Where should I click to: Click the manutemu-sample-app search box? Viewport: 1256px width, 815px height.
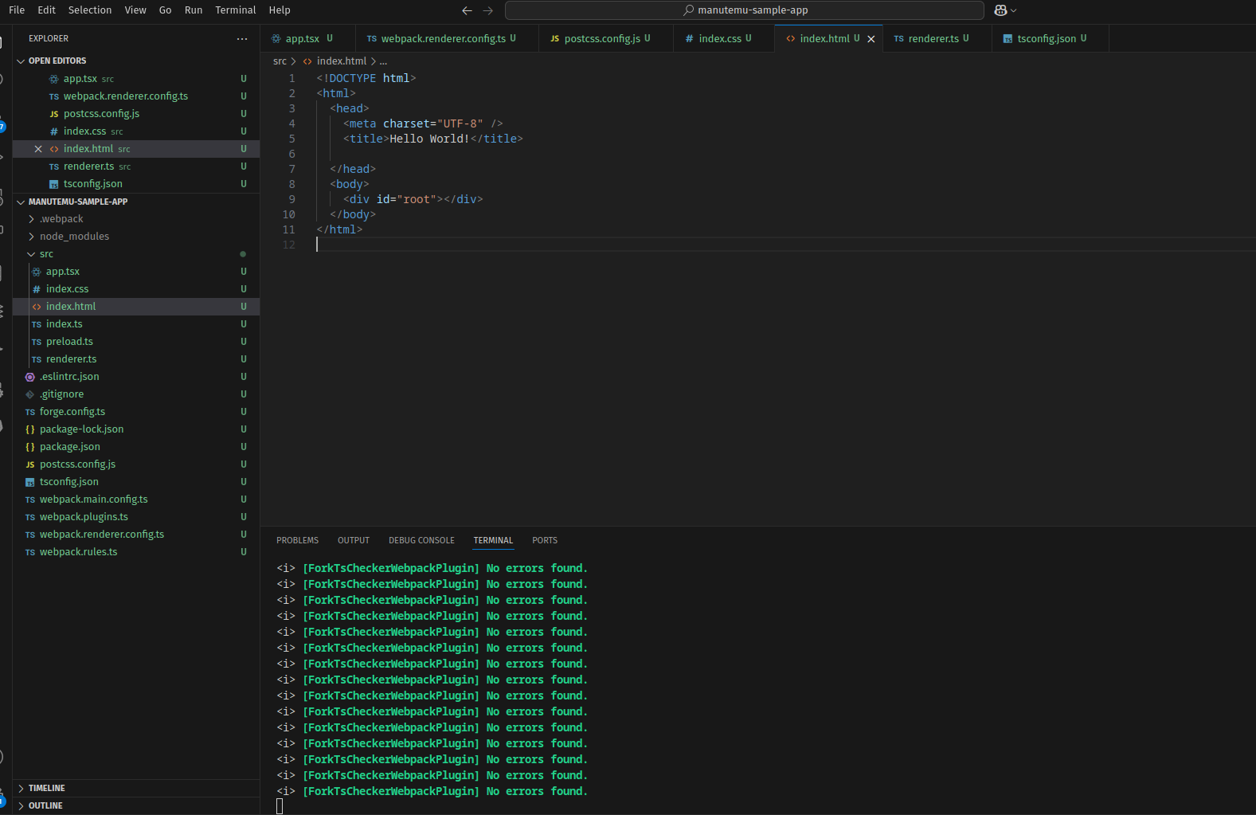(745, 10)
